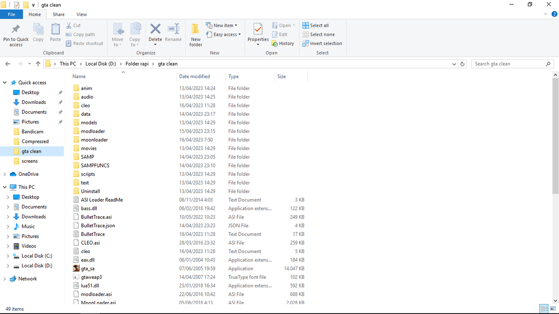The image size is (559, 314).
Task: Go up one folder level with the arrow
Action: (x=38, y=64)
